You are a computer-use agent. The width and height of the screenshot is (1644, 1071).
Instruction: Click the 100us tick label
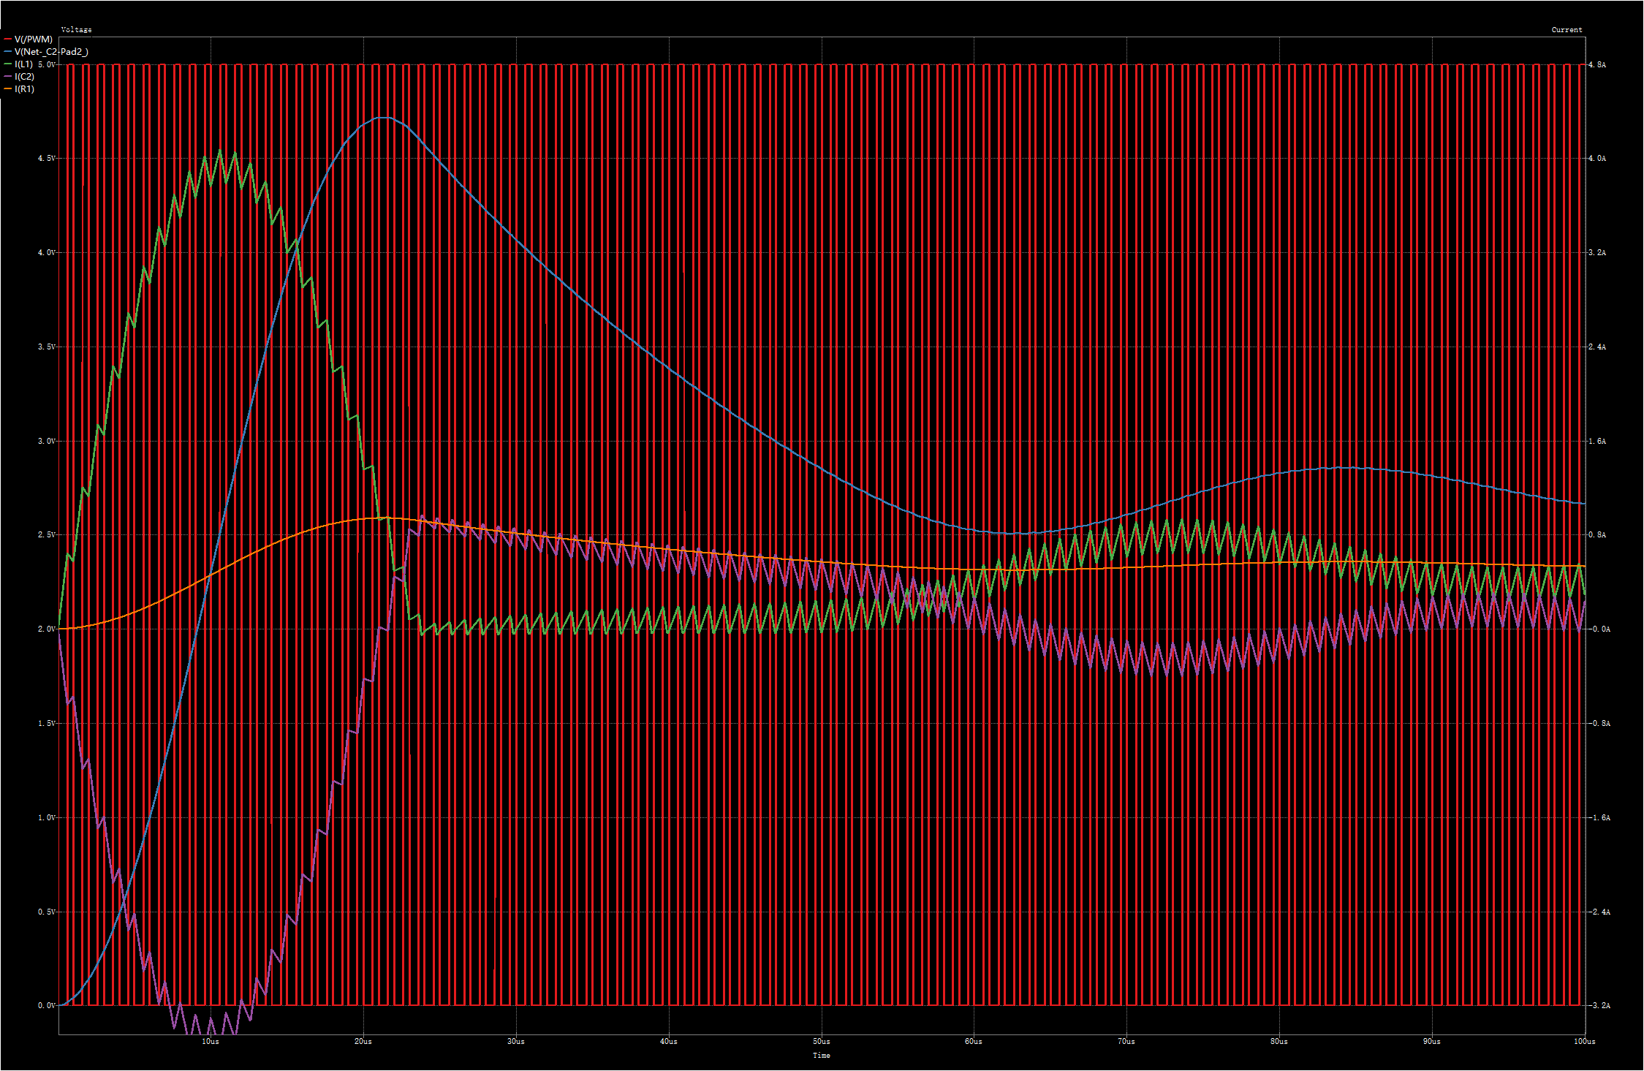click(1584, 1042)
